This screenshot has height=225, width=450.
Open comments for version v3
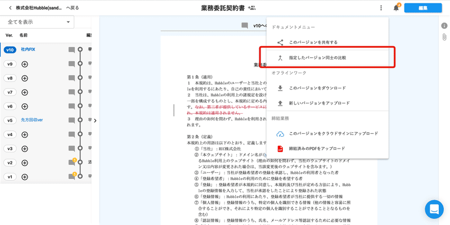[72, 148]
